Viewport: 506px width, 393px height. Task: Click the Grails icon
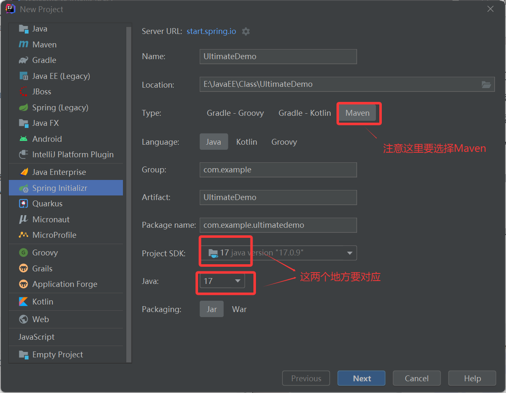pyautogui.click(x=23, y=268)
